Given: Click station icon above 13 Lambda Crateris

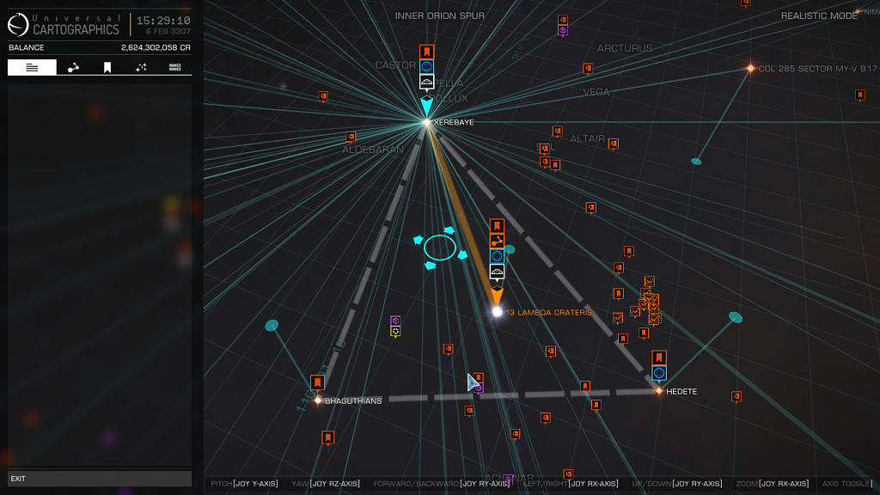Looking at the screenshot, I should coord(497,271).
